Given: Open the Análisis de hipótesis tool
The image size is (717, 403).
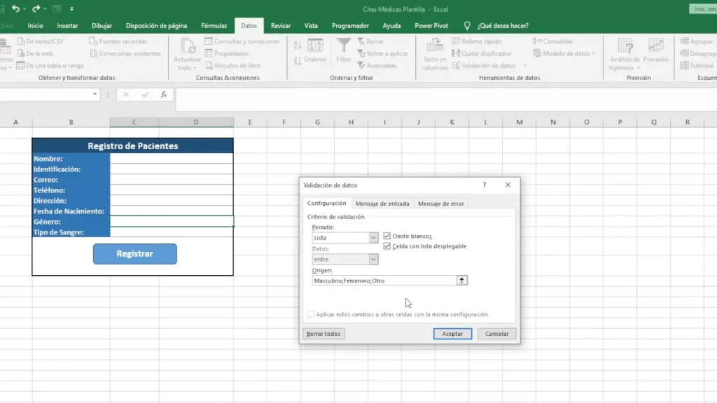Looking at the screenshot, I should [x=625, y=55].
